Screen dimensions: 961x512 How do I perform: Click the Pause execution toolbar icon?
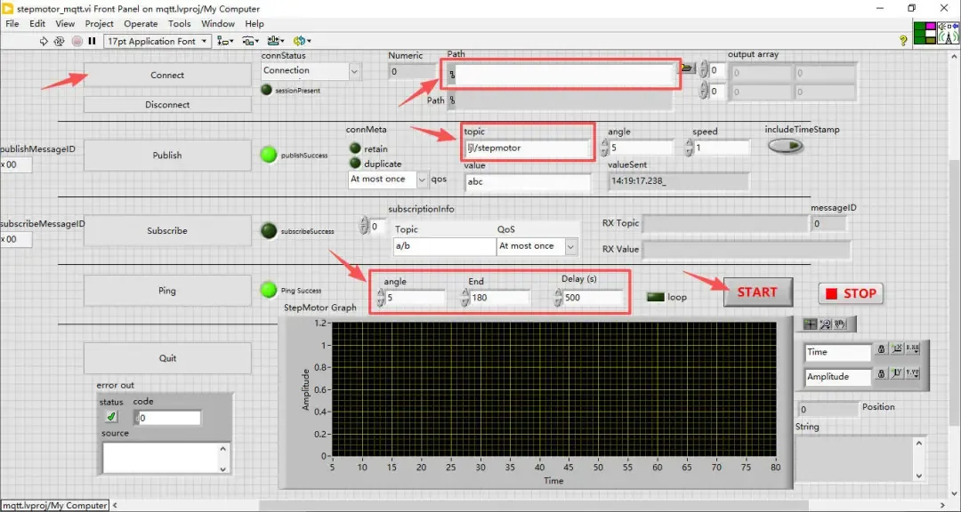tap(92, 41)
